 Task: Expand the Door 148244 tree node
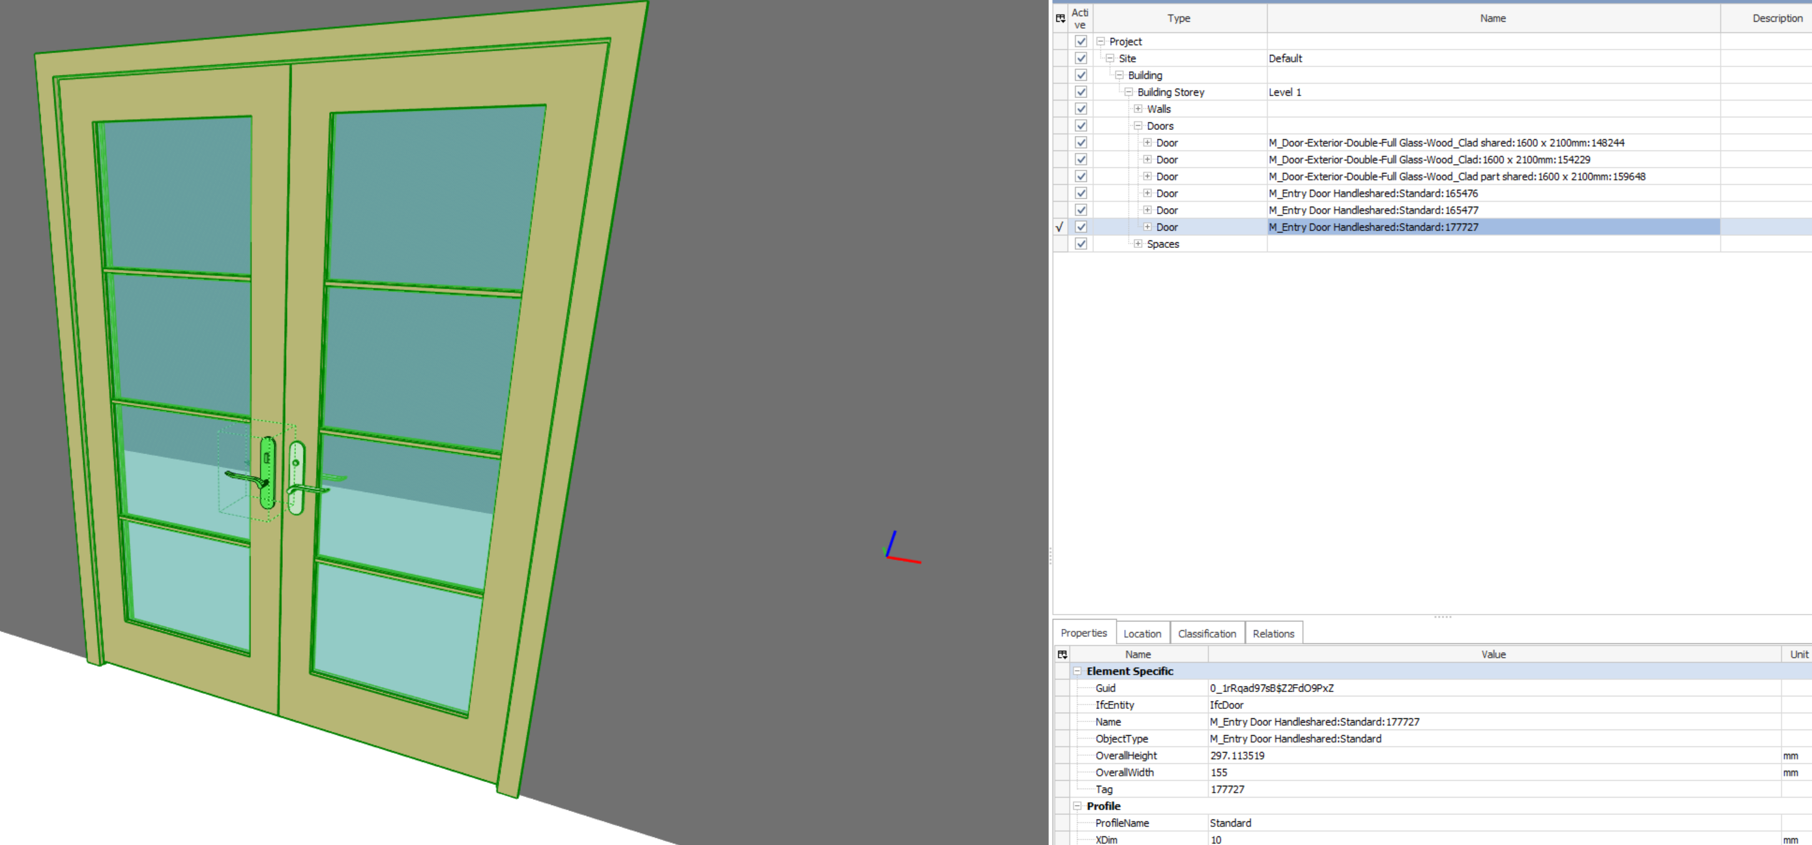(x=1146, y=142)
